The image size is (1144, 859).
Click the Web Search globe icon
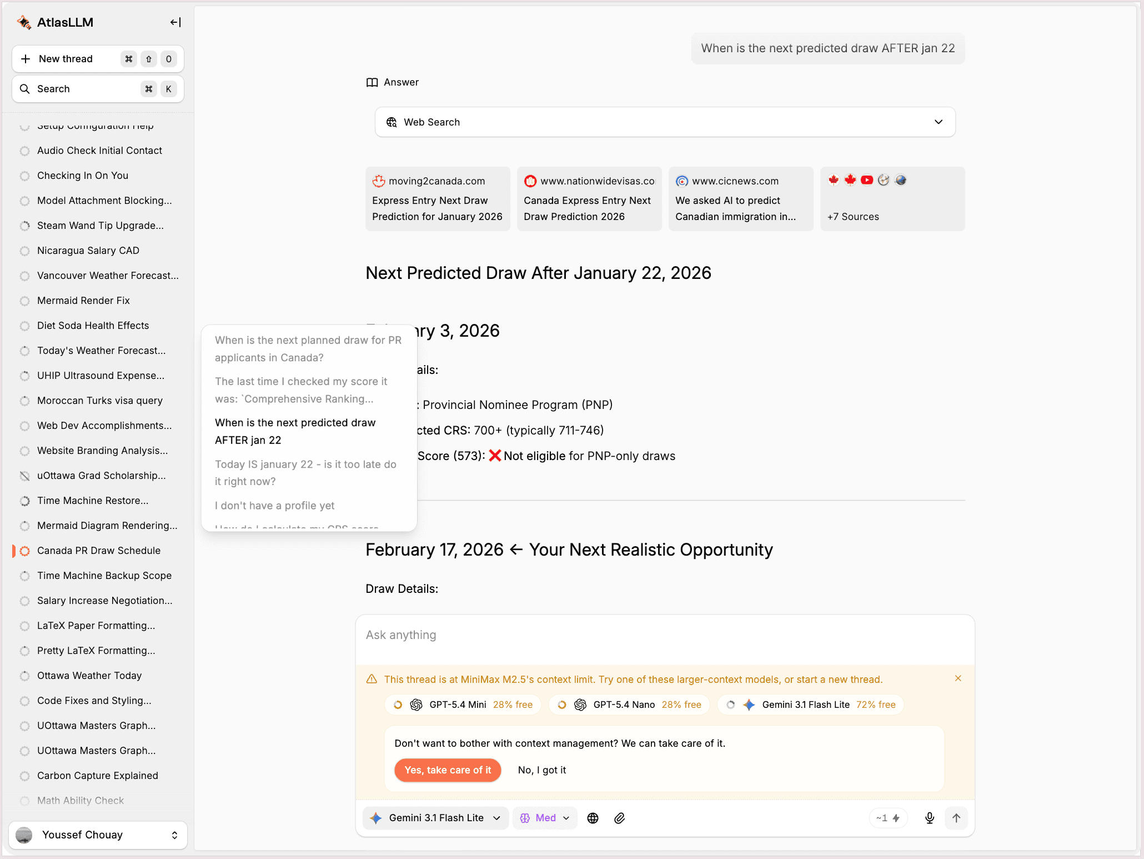click(x=392, y=122)
